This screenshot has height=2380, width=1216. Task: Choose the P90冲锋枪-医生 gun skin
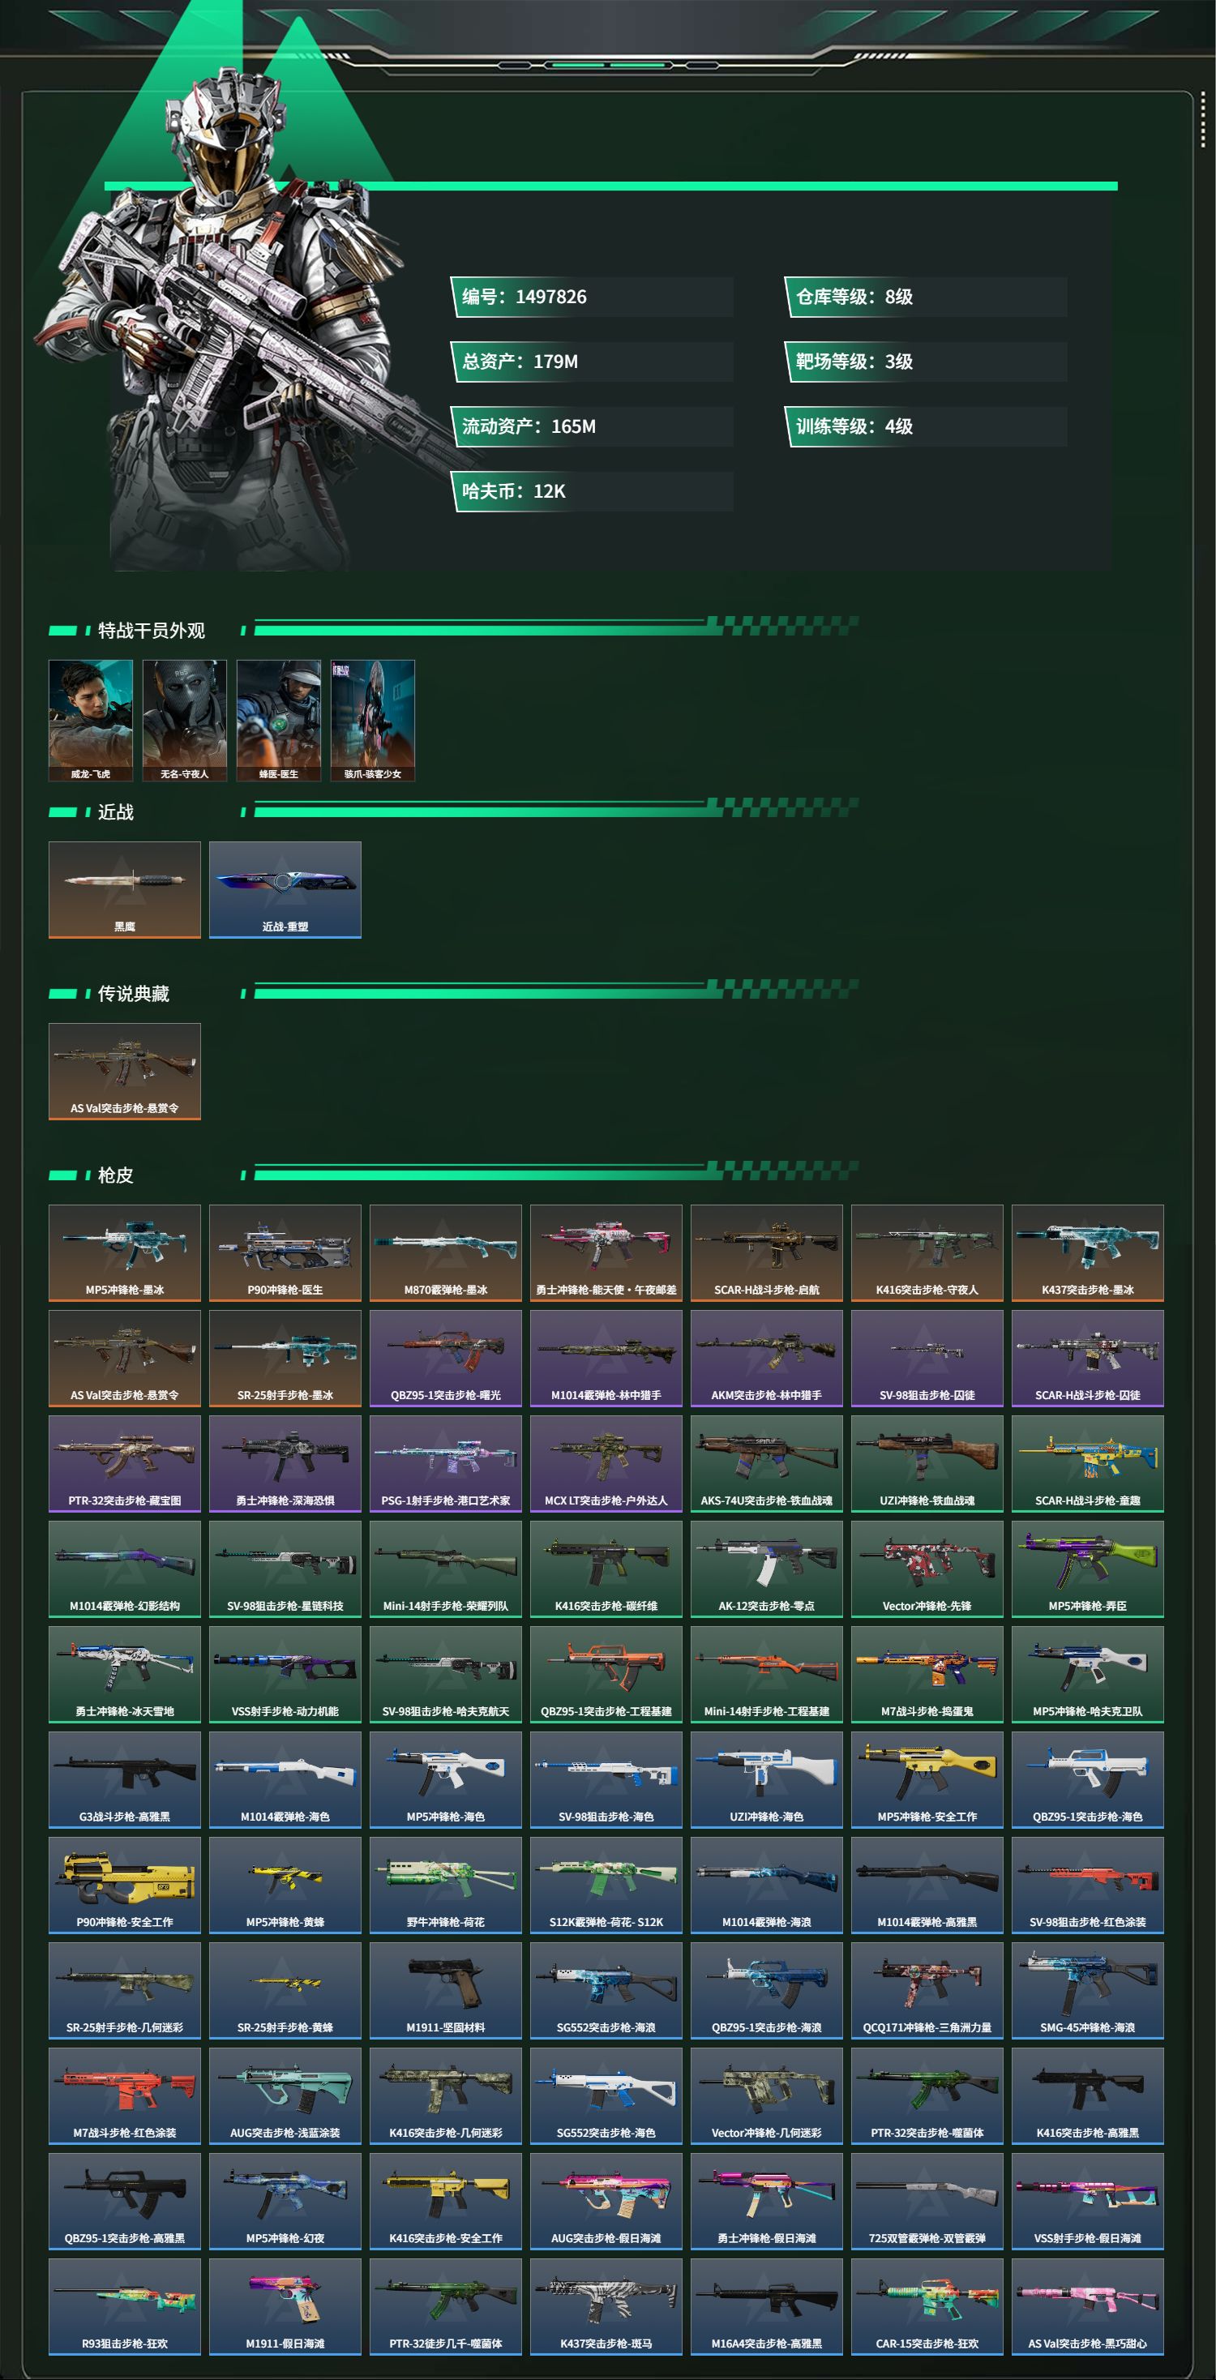click(x=285, y=1252)
